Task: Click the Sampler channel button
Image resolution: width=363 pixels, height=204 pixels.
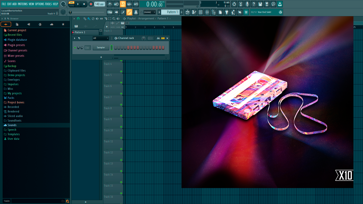Action: (101, 48)
